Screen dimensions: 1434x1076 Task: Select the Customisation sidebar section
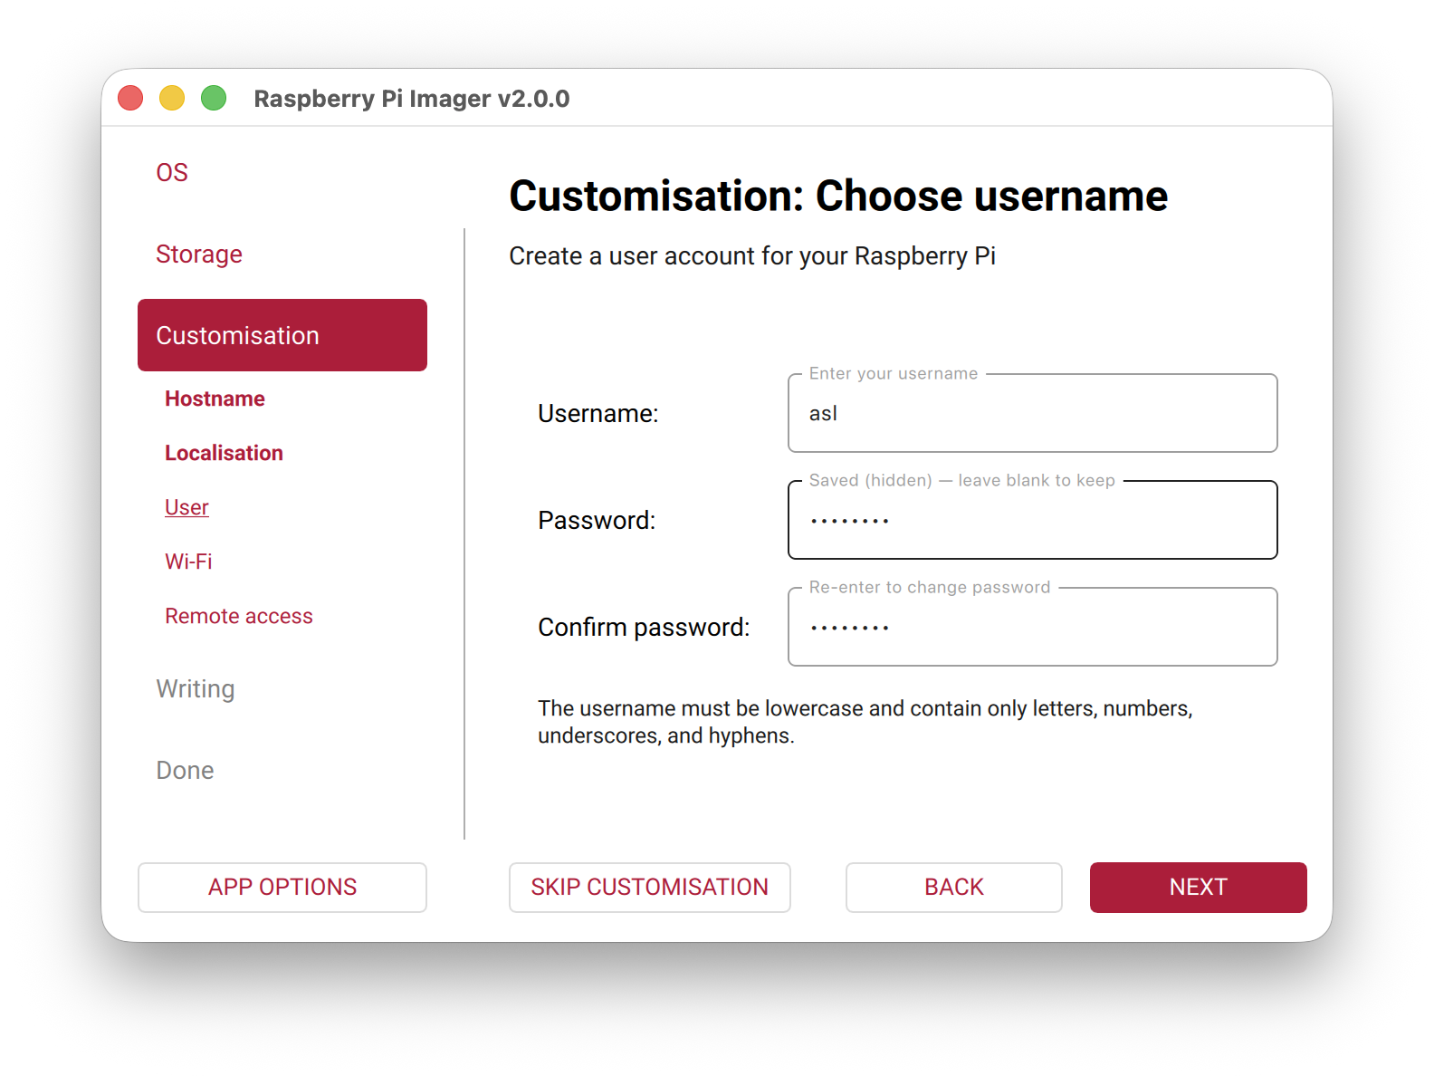(282, 335)
